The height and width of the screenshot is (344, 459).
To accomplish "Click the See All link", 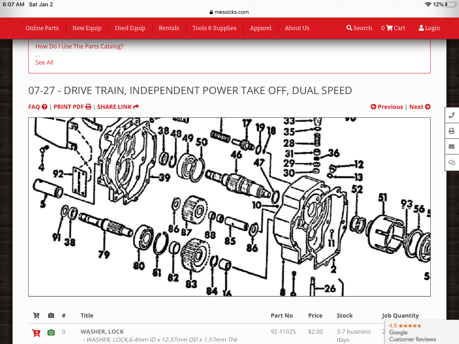I will [x=44, y=62].
